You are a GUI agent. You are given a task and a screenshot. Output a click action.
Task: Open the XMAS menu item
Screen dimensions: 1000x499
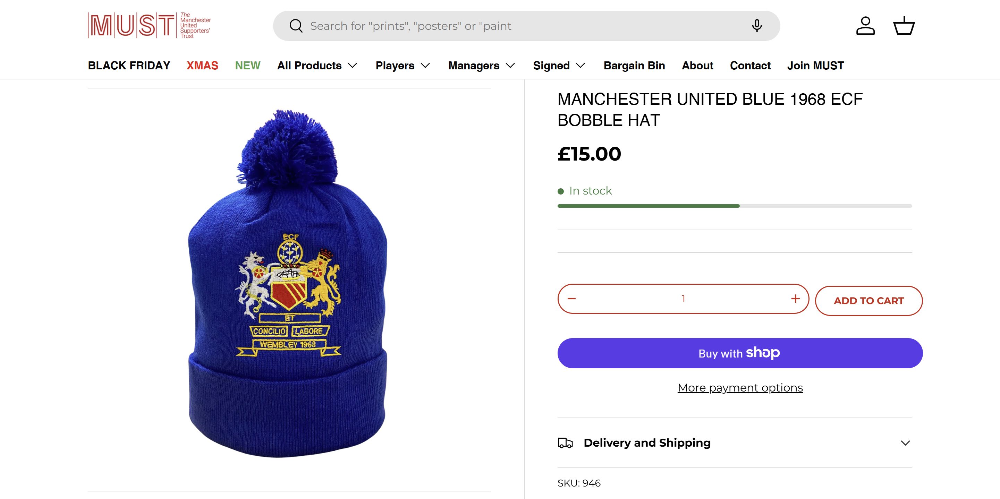pyautogui.click(x=202, y=66)
